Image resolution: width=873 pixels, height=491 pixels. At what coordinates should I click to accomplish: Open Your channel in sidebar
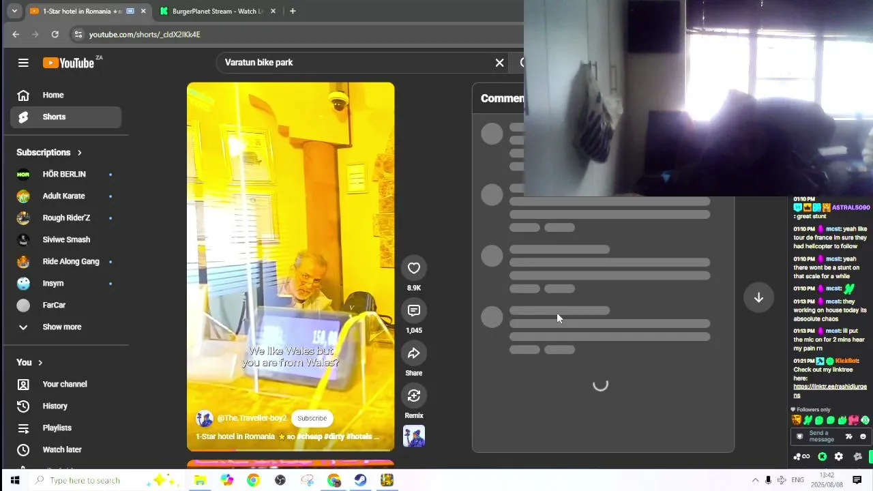click(x=65, y=384)
